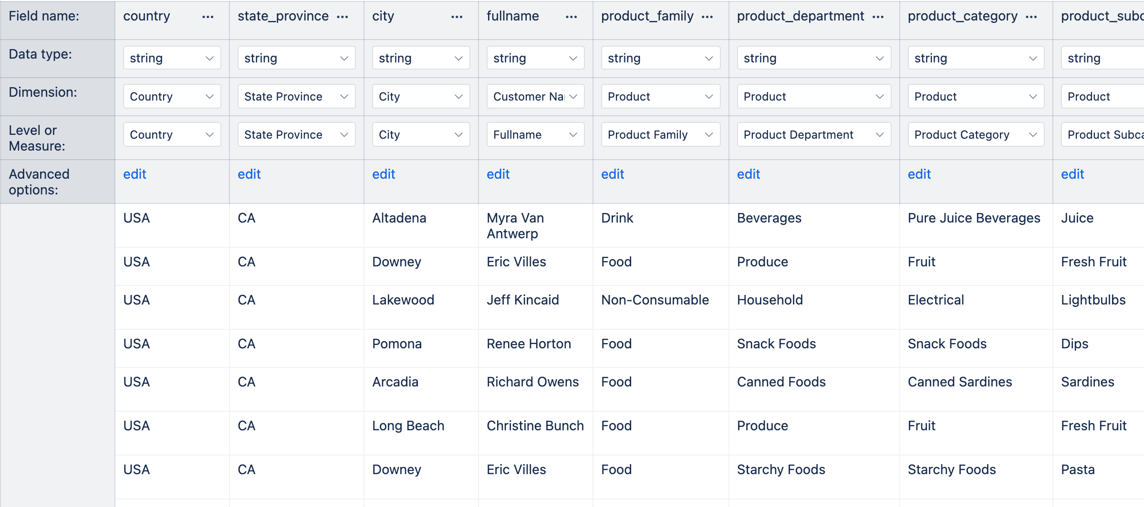Change the Product Department level selection
Screen dimensions: 1144x507
pyautogui.click(x=814, y=134)
